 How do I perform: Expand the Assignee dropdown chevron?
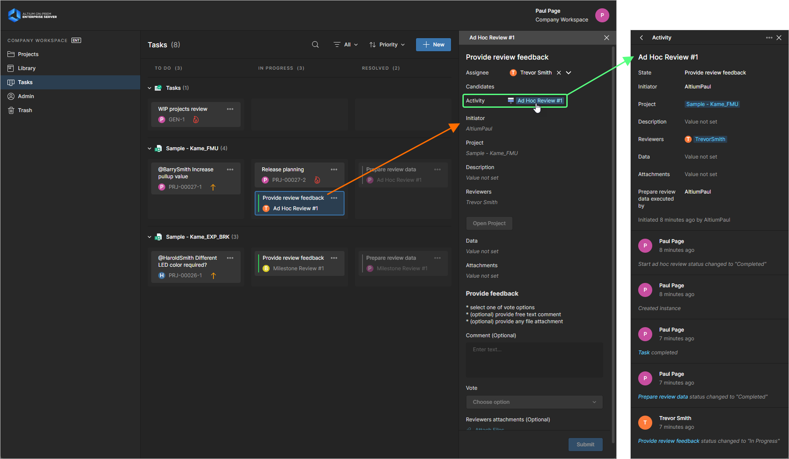coord(569,73)
